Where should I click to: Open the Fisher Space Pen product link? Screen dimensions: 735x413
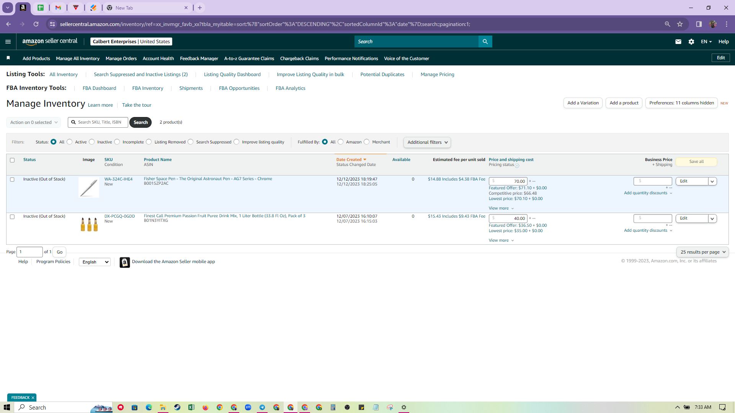tap(208, 179)
